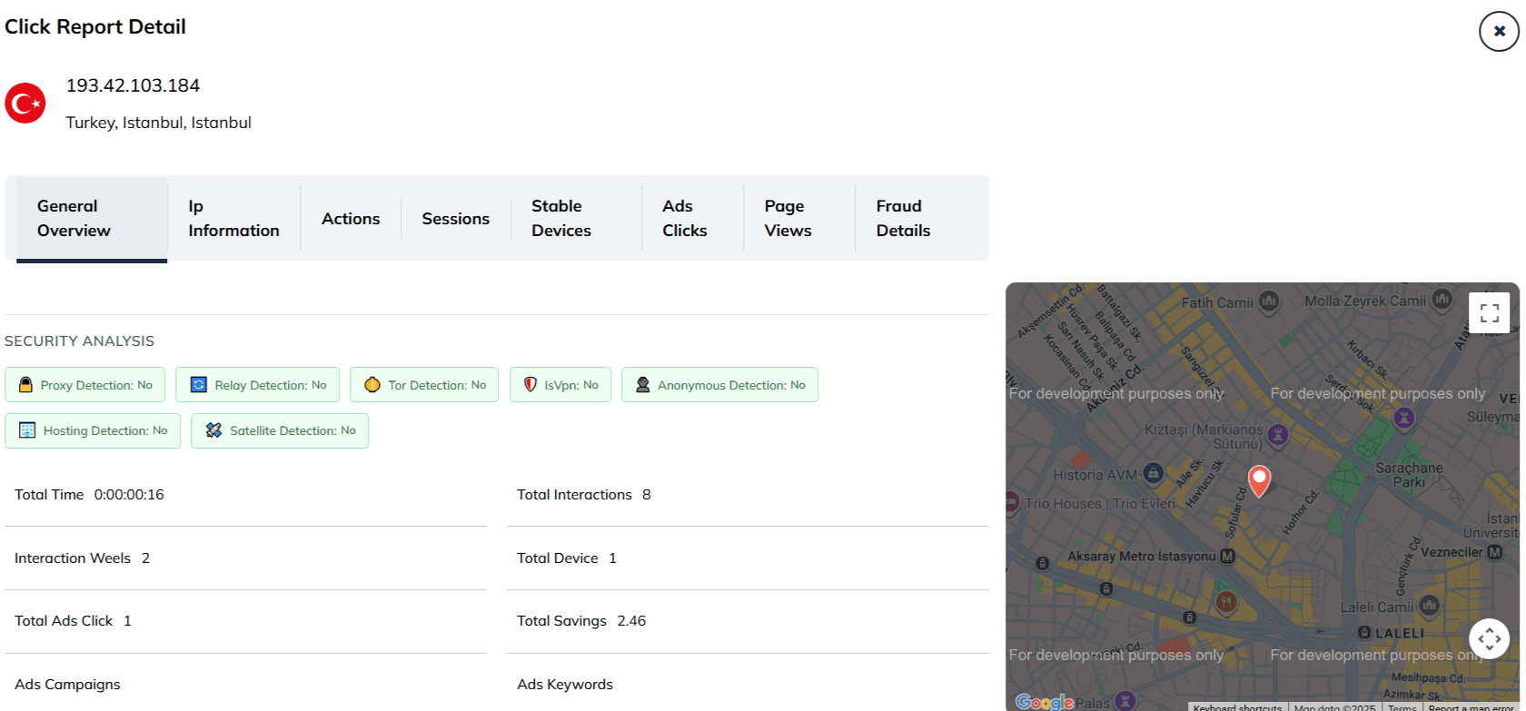The image size is (1526, 711).
Task: Select the IsVpn: No badge
Action: point(560,385)
